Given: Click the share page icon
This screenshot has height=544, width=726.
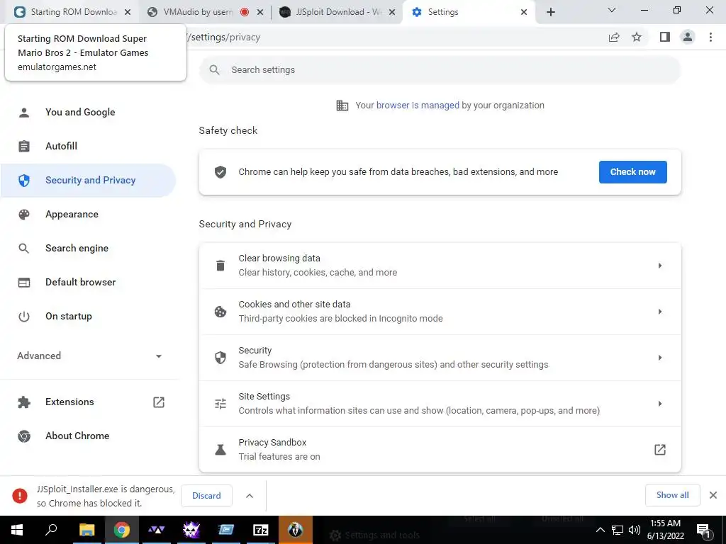Looking at the screenshot, I should tap(614, 37).
